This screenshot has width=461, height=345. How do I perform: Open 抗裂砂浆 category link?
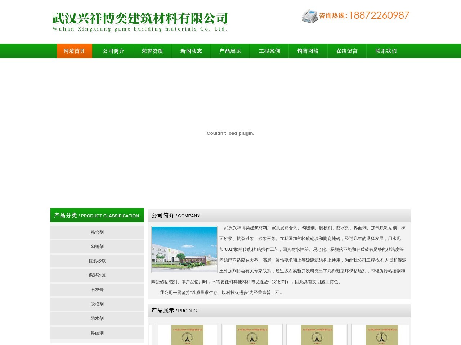point(97,261)
